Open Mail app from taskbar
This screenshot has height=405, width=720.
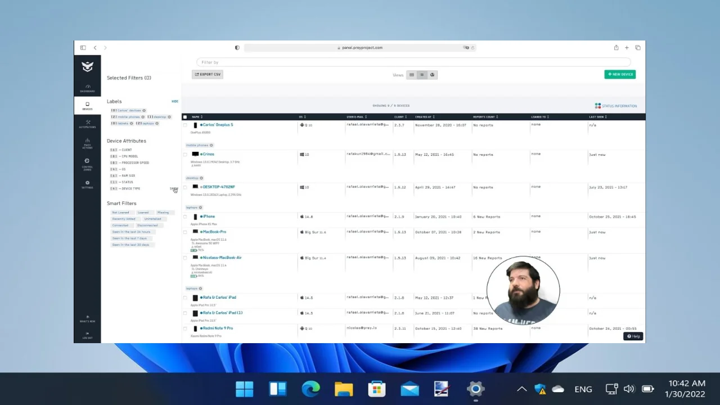click(x=409, y=389)
